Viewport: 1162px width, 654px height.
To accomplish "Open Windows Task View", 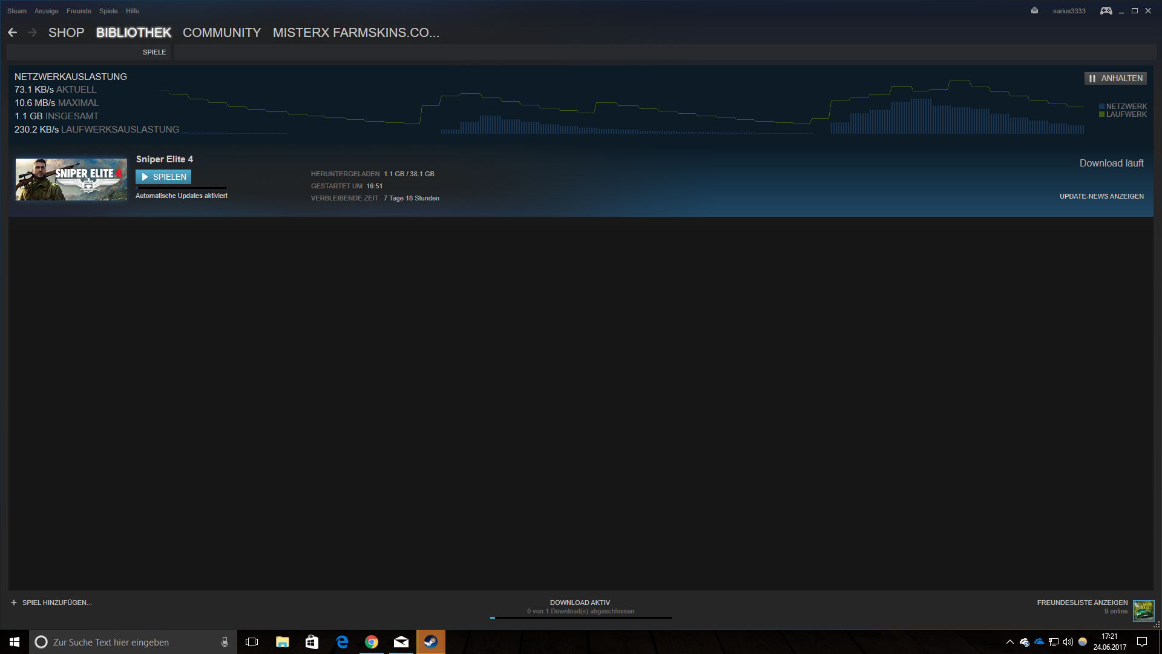I will [x=252, y=642].
